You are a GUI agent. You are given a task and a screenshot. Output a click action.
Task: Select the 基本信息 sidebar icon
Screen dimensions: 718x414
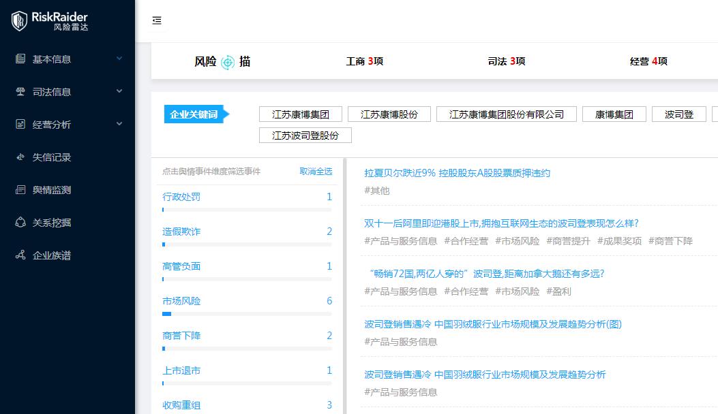(x=20, y=59)
